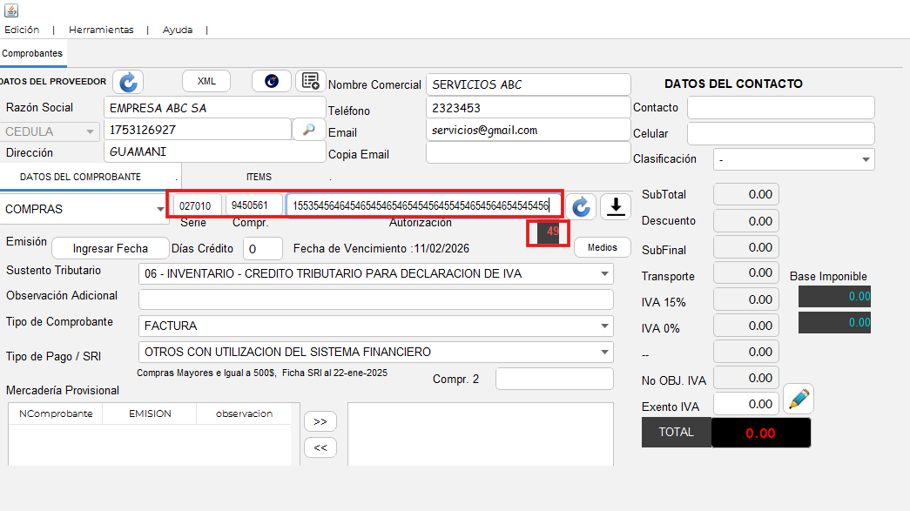The image size is (910, 511).
Task: Click the blue refresh icon beside Datos del Proveedor
Action: pos(128,82)
